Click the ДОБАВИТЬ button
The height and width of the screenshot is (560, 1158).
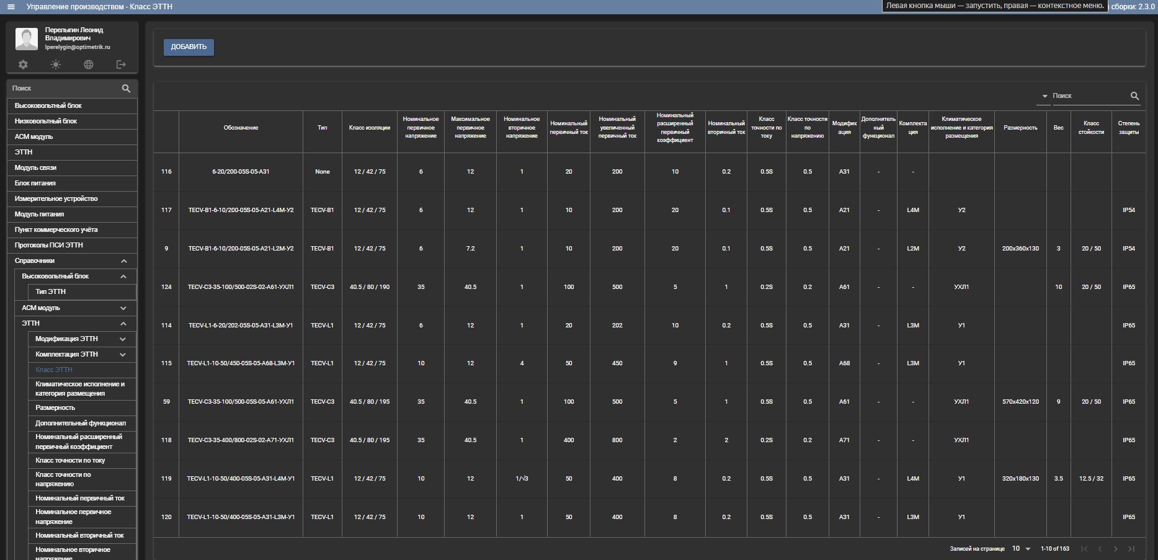click(x=189, y=47)
